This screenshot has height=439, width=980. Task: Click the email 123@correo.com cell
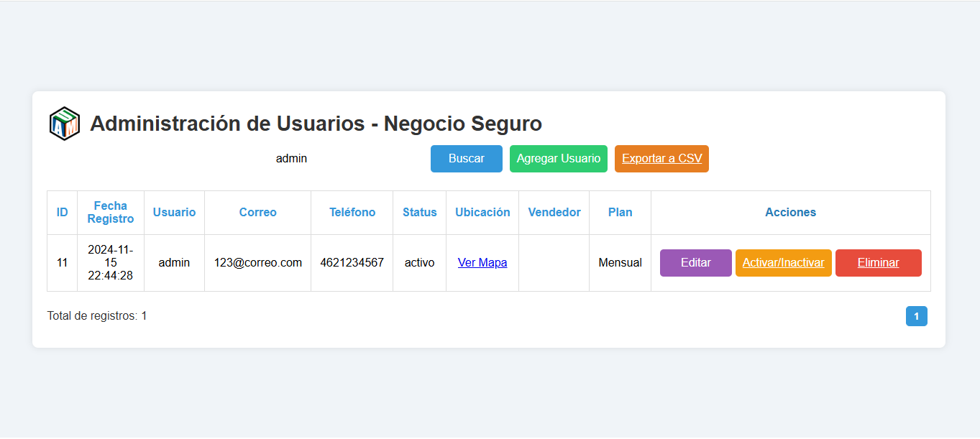click(x=257, y=262)
